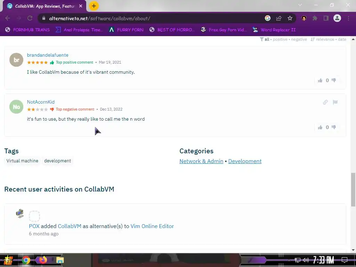The width and height of the screenshot is (356, 267).
Task: Bookmark this page with the star icon
Action: click(x=290, y=18)
